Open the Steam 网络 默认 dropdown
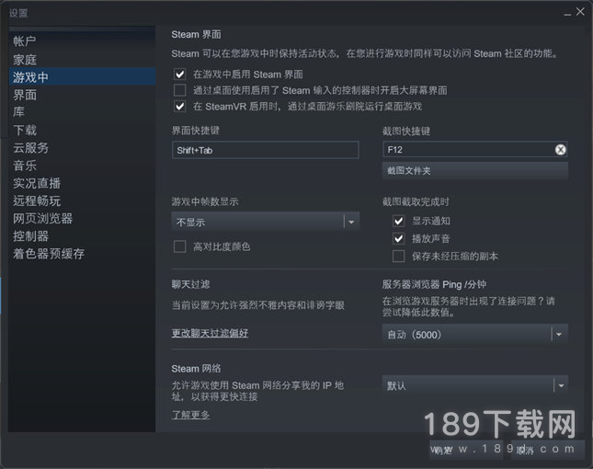The width and height of the screenshot is (593, 469). 475,386
